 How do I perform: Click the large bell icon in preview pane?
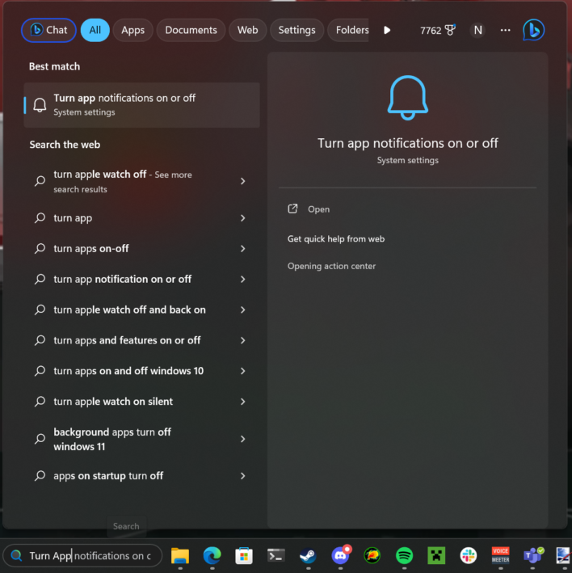click(x=408, y=98)
